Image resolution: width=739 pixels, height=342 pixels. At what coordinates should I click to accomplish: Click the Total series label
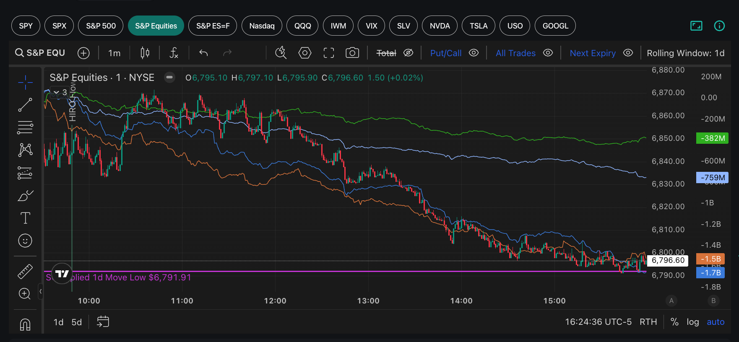coord(386,53)
